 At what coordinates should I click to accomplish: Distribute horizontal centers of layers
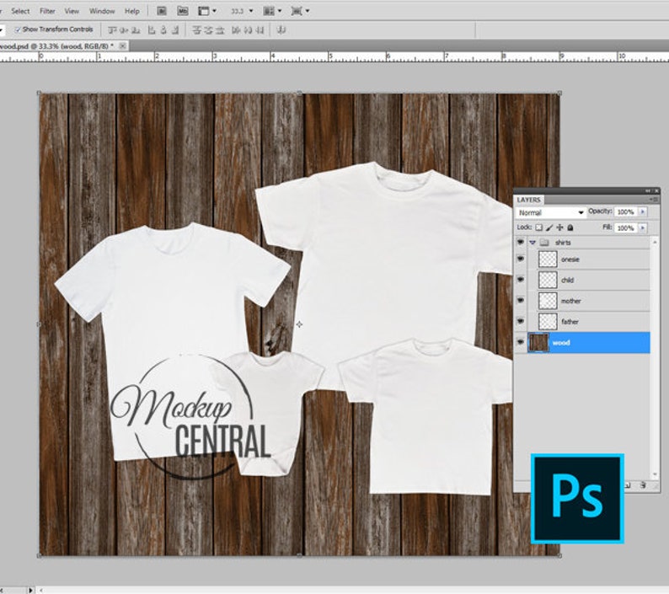[248, 29]
